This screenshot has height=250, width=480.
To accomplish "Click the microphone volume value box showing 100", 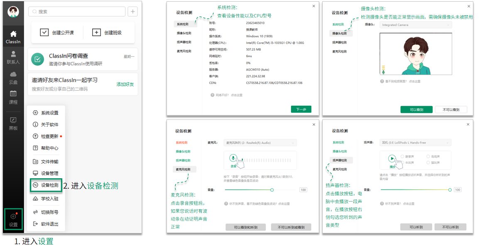I will pyautogui.click(x=303, y=190).
